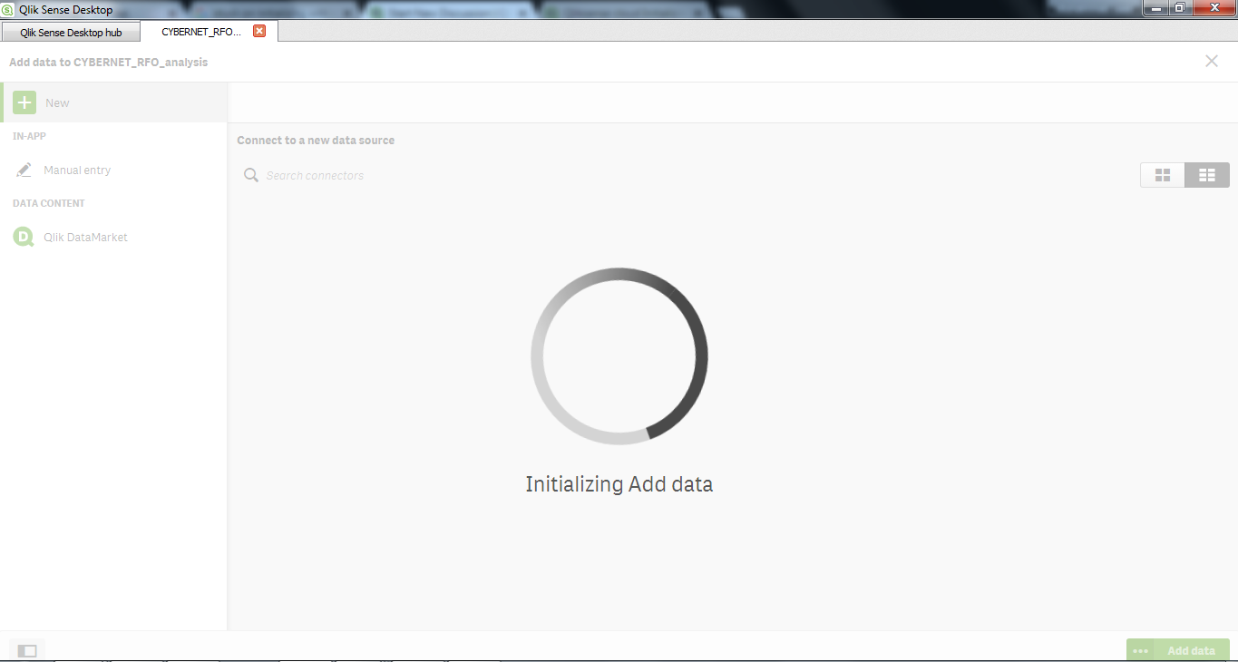Viewport: 1238px width, 662px height.
Task: Open more options next to Add data
Action: coord(1140,651)
